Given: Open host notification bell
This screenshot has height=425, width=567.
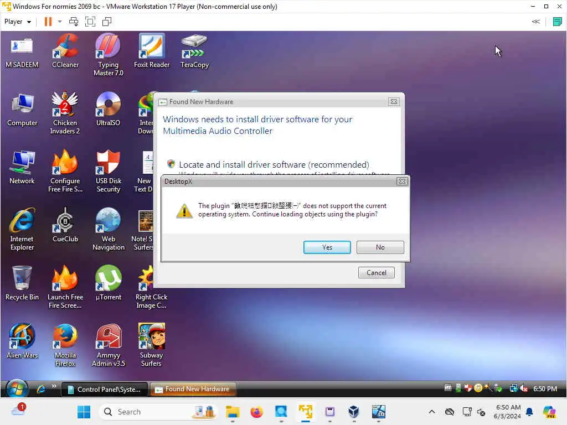Looking at the screenshot, I should [x=529, y=412].
